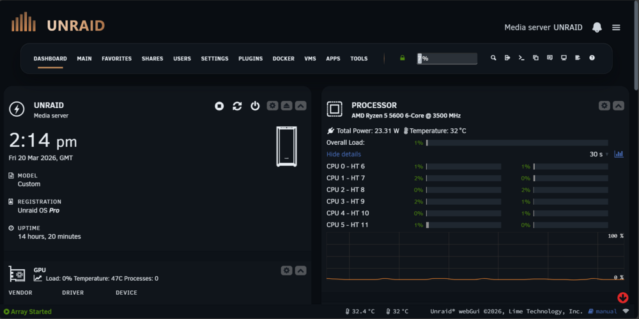
Task: Click the file manager copy icon
Action: pyautogui.click(x=536, y=58)
